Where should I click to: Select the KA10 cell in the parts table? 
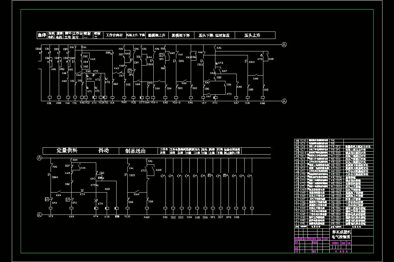tap(303, 189)
